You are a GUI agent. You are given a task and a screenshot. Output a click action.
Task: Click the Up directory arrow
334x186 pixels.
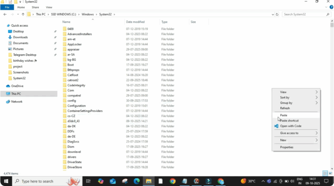tap(23, 14)
